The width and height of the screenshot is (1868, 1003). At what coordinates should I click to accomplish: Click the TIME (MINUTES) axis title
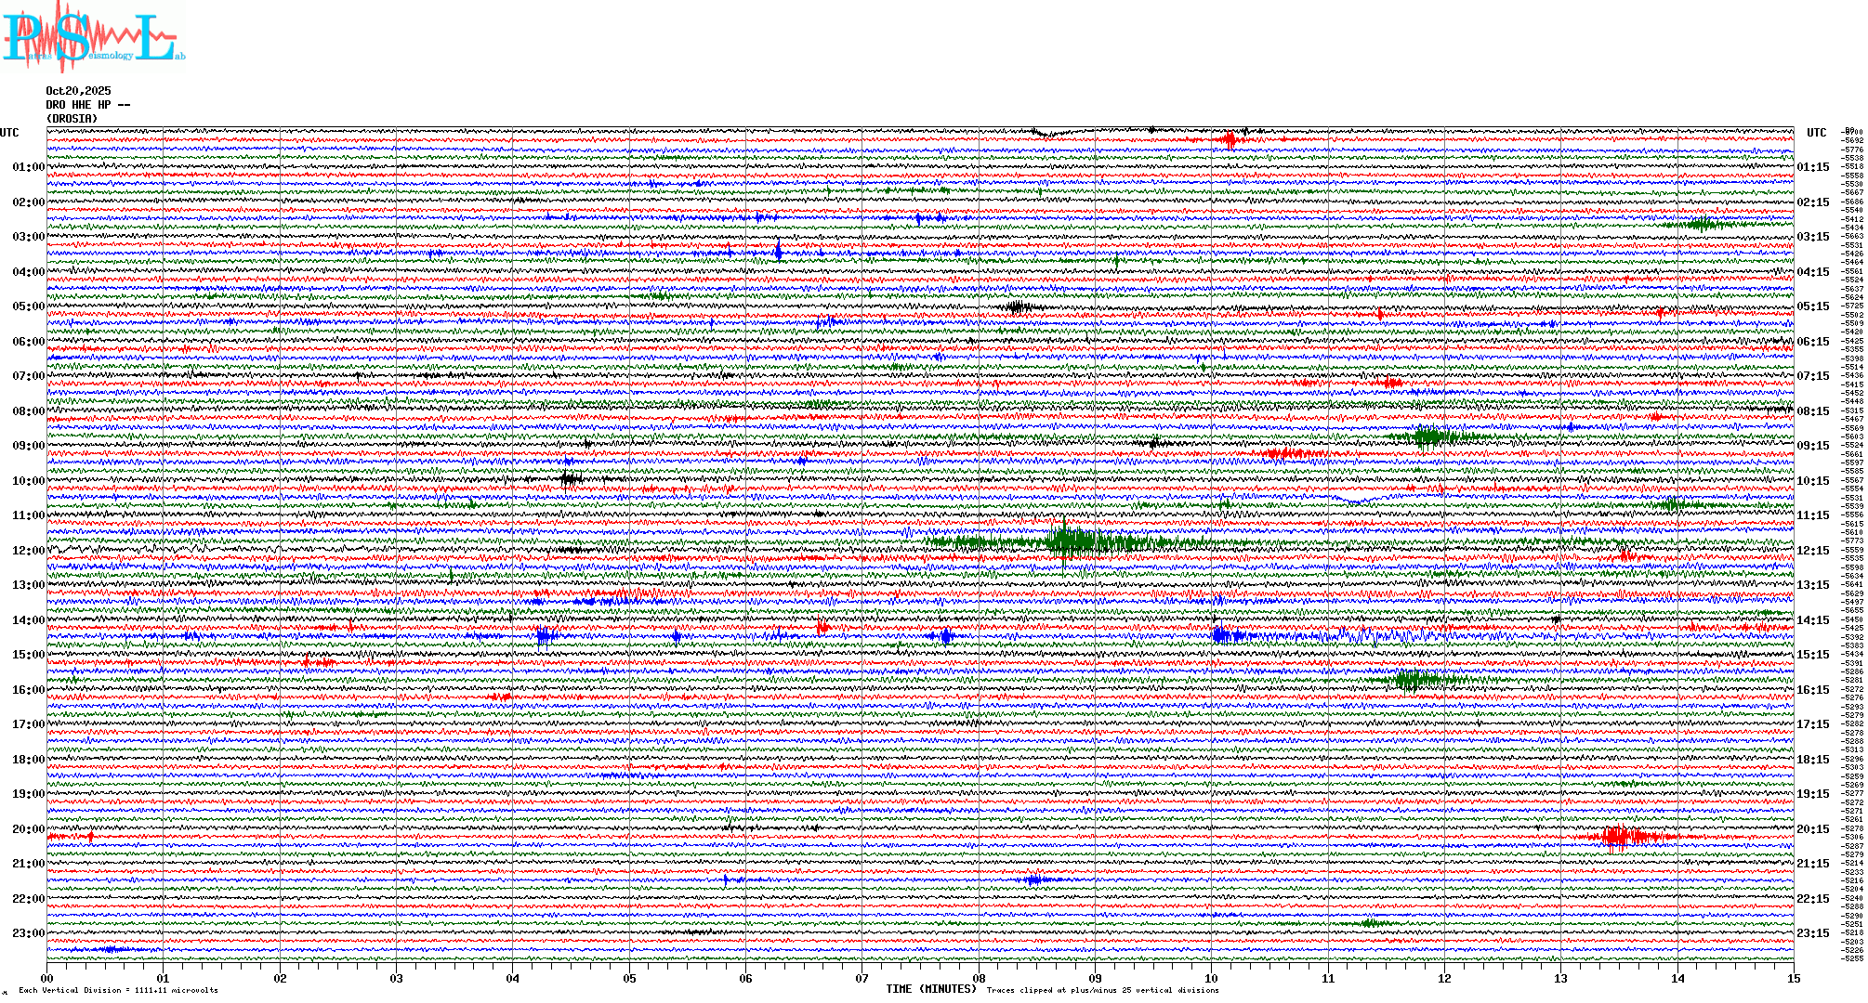coord(931,989)
